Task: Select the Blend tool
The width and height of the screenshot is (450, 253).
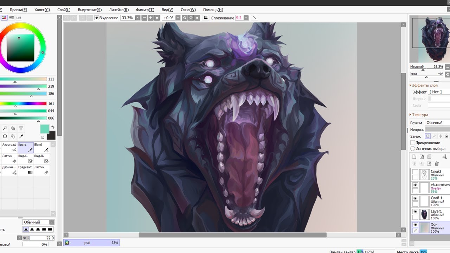Action: (x=41, y=148)
